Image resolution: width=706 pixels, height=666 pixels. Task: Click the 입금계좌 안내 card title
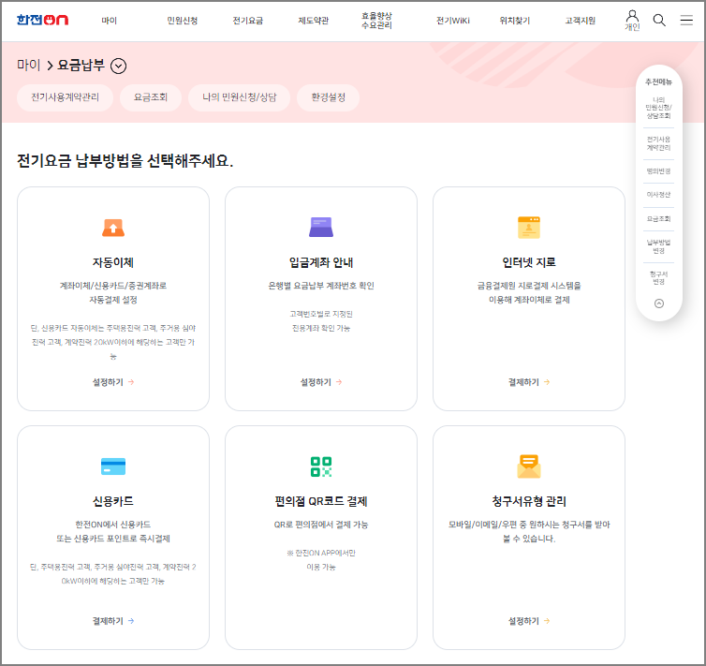click(x=321, y=262)
